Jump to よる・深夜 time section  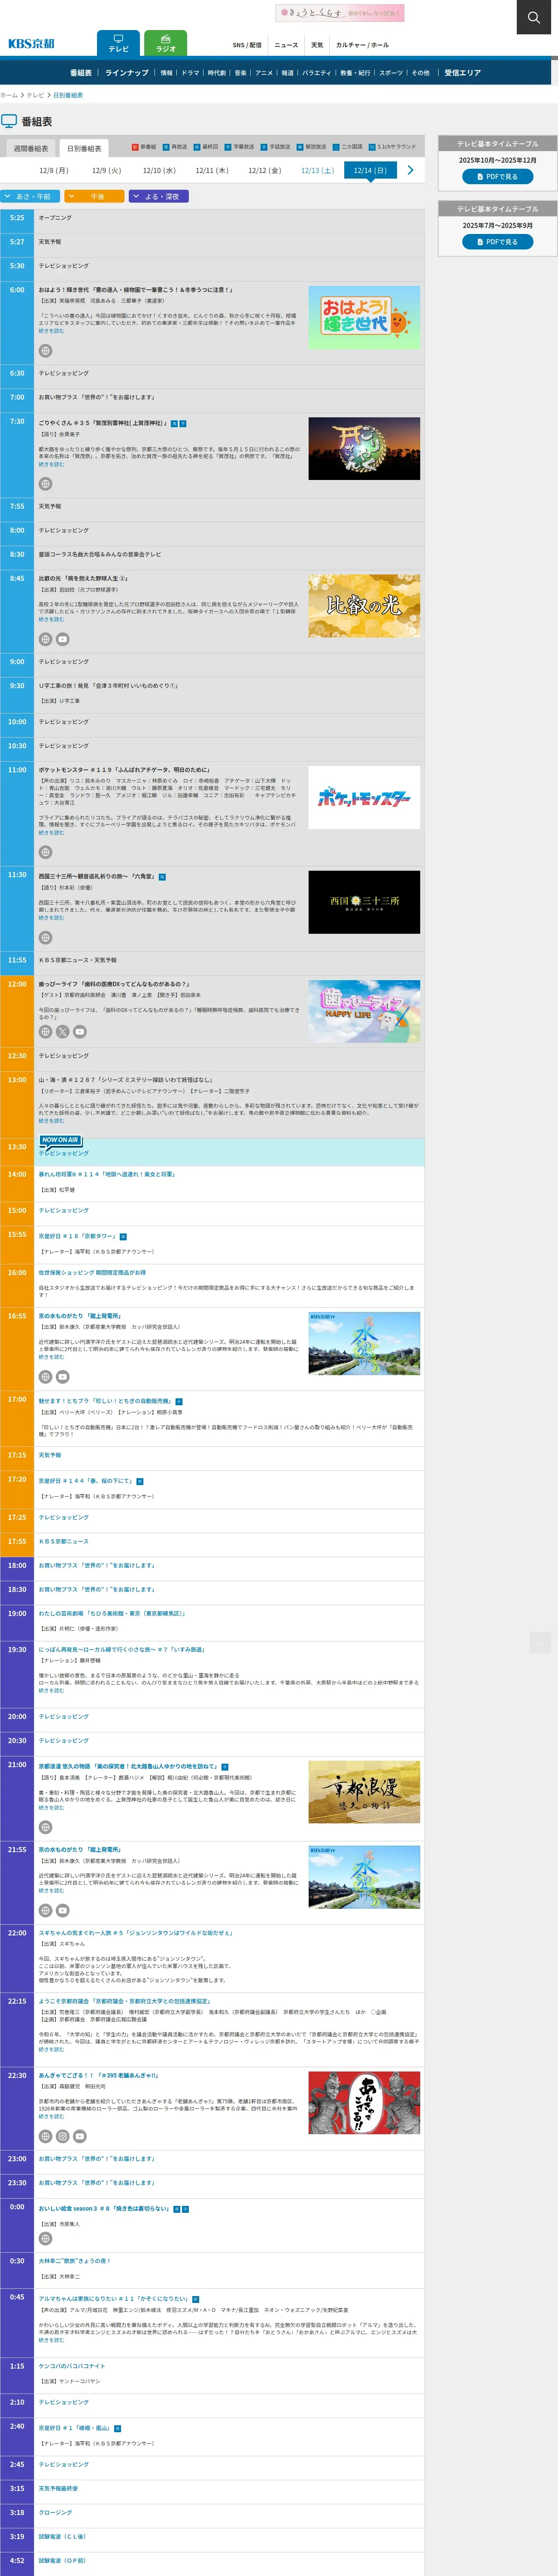click(x=158, y=196)
